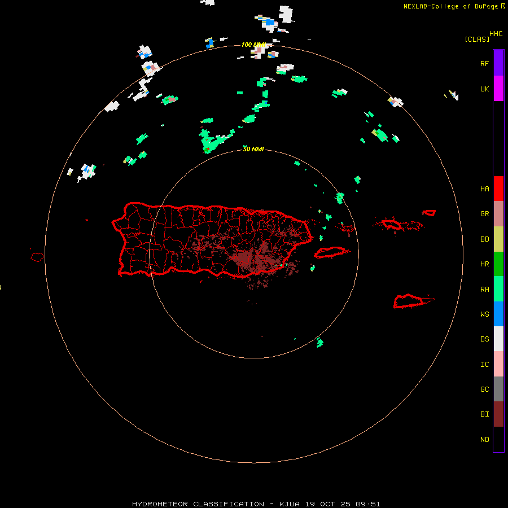Click the RF purple legend swatch
The width and height of the screenshot is (508, 508).
[x=498, y=63]
